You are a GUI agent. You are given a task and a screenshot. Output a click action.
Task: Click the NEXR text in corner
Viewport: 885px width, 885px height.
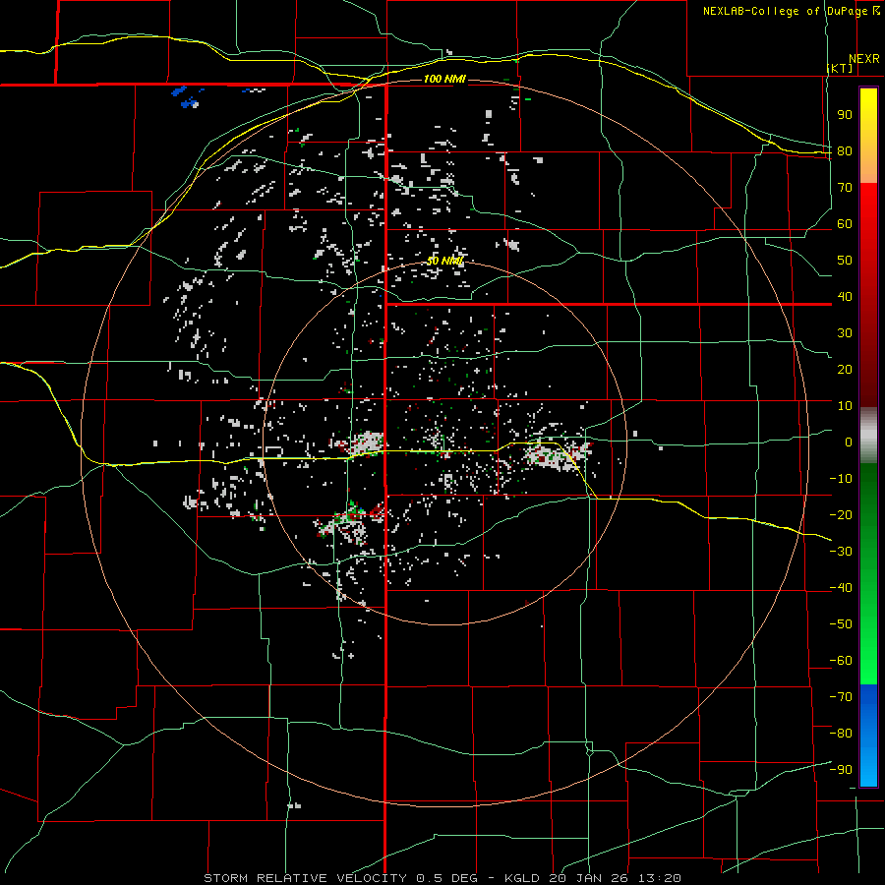tap(863, 59)
